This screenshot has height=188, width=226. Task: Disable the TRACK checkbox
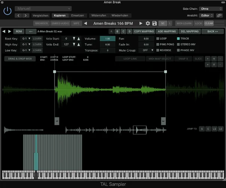coord(178,38)
